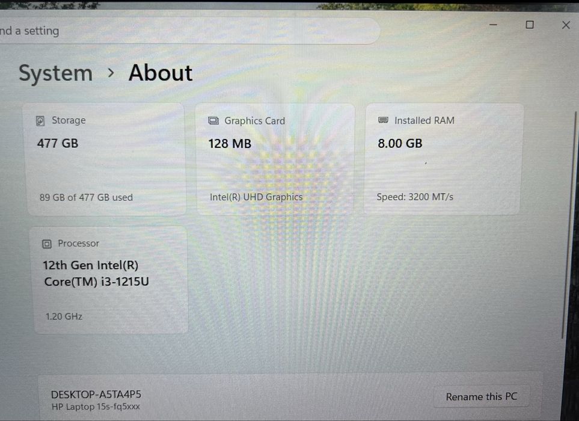Click the Installed RAM chip icon
Viewport: 579px width, 421px height.
[x=383, y=120]
